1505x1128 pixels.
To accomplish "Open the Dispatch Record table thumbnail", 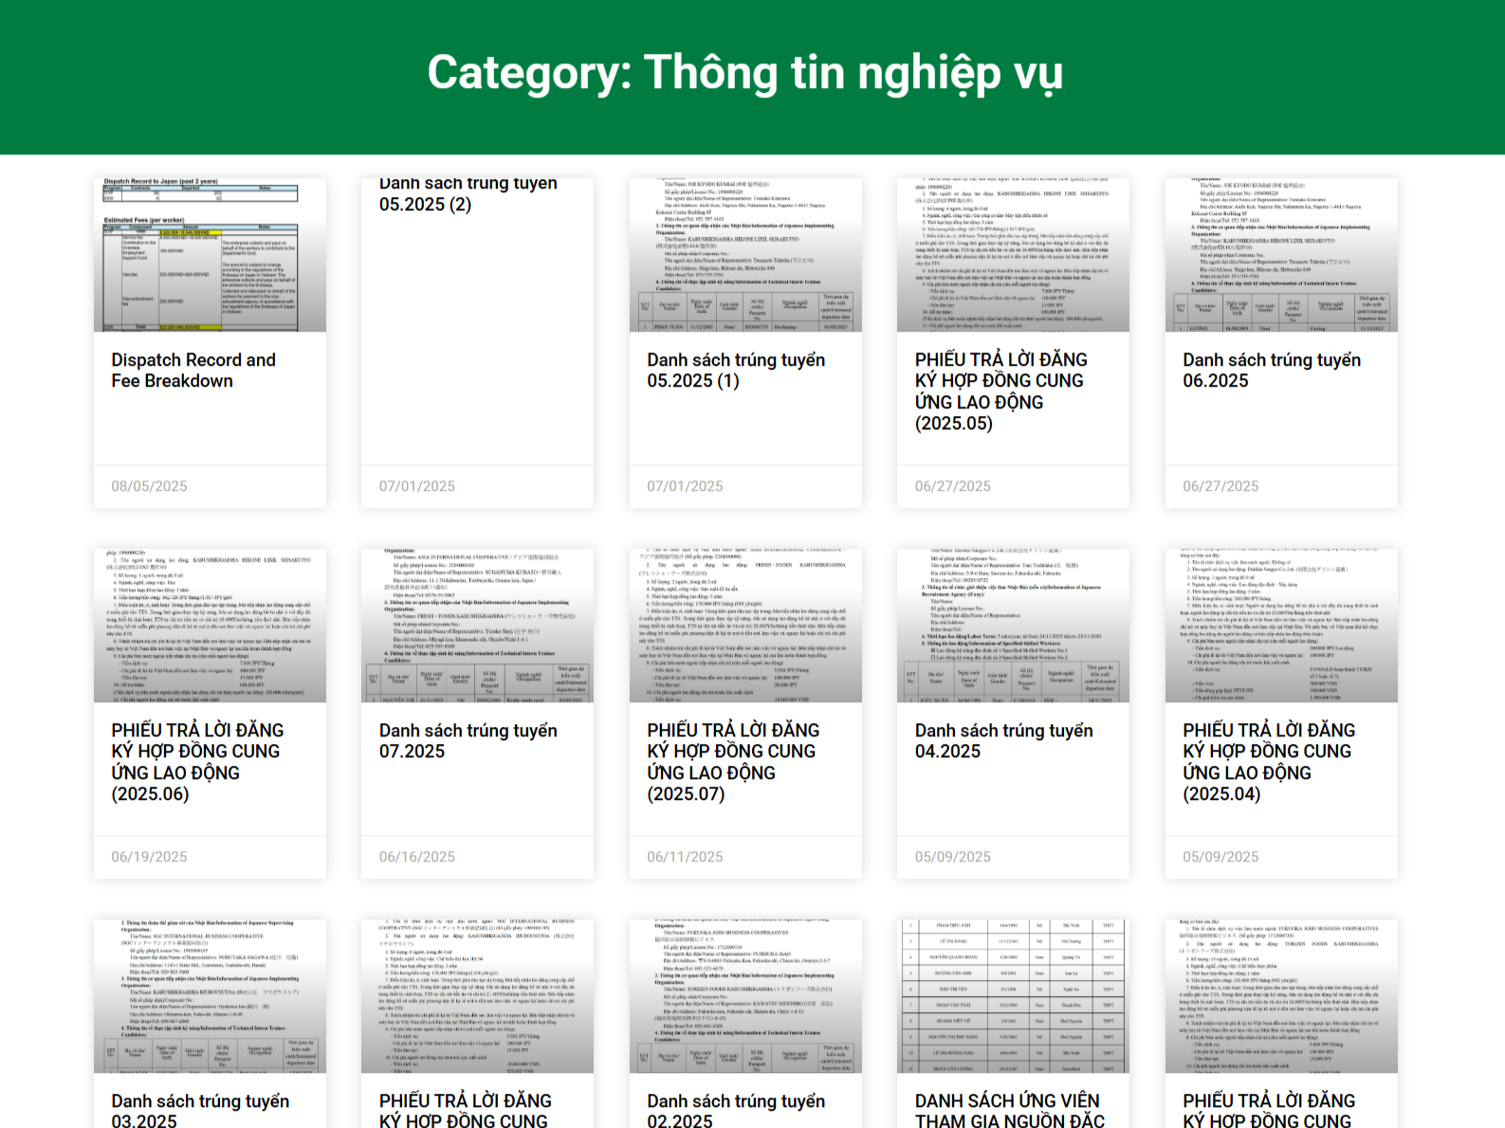I will [x=210, y=255].
